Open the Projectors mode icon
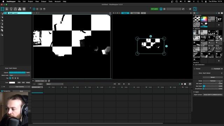 click(15, 9)
